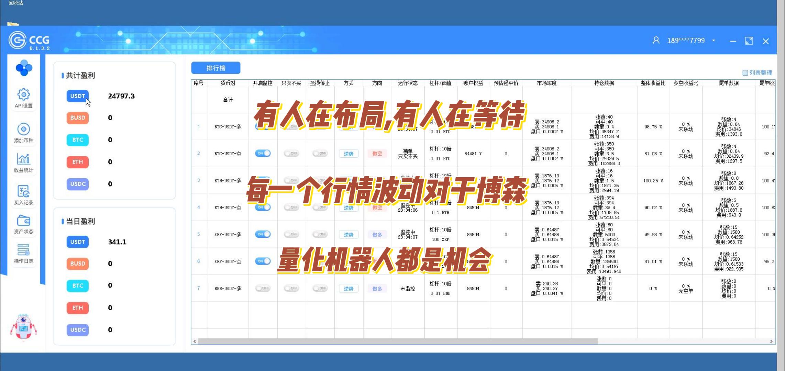Click the robot mascot icon

point(23,327)
